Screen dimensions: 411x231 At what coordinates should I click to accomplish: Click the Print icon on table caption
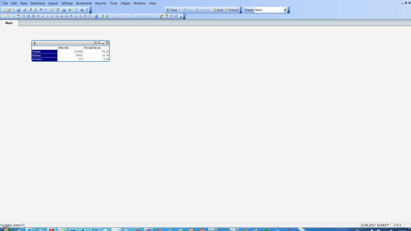(95, 43)
